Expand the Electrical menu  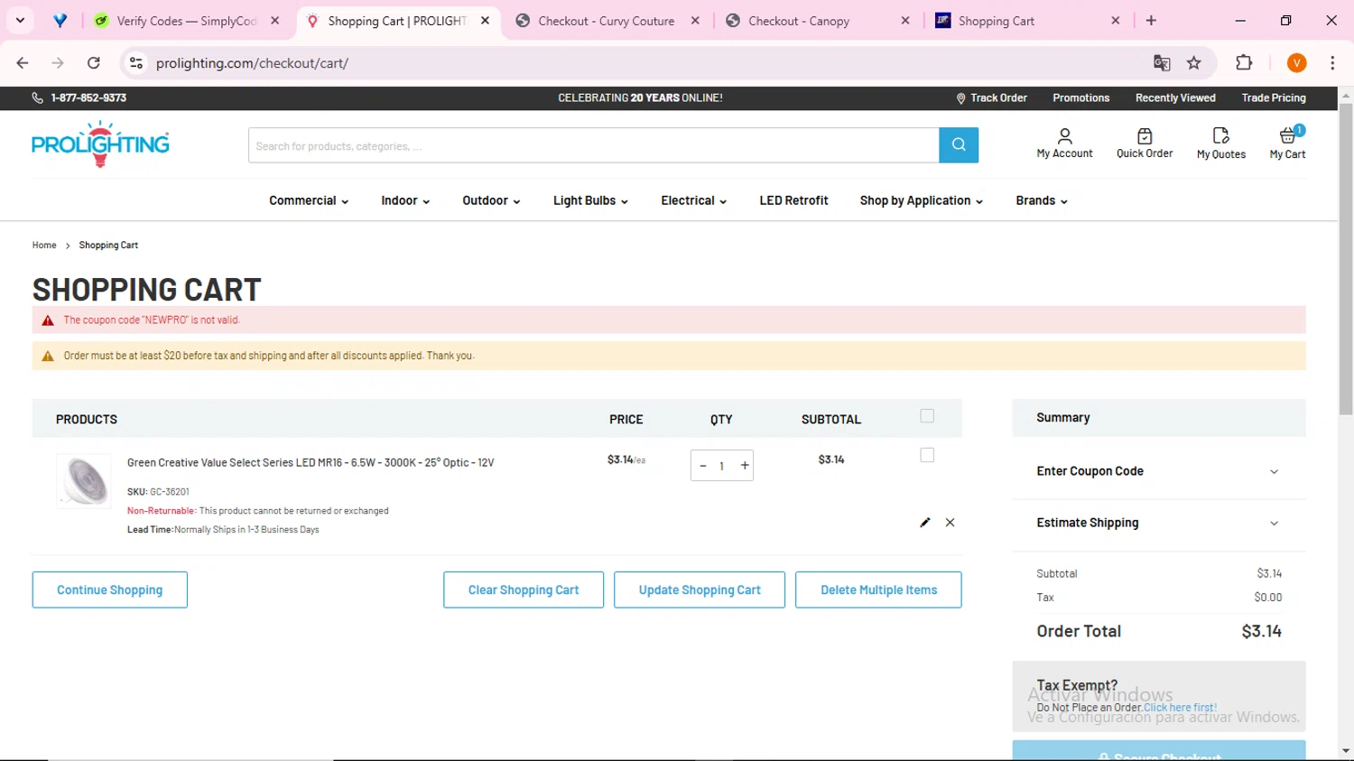click(693, 200)
